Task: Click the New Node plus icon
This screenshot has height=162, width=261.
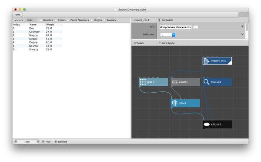Action: (160, 43)
